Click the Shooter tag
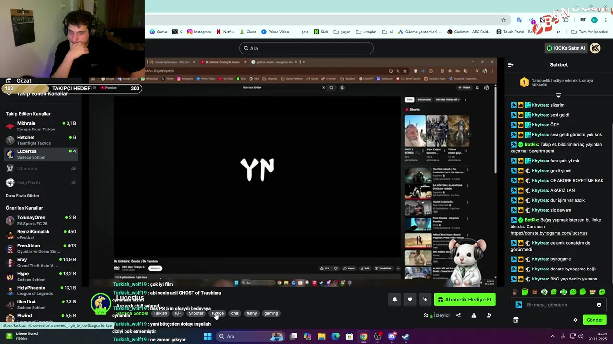 (x=196, y=313)
